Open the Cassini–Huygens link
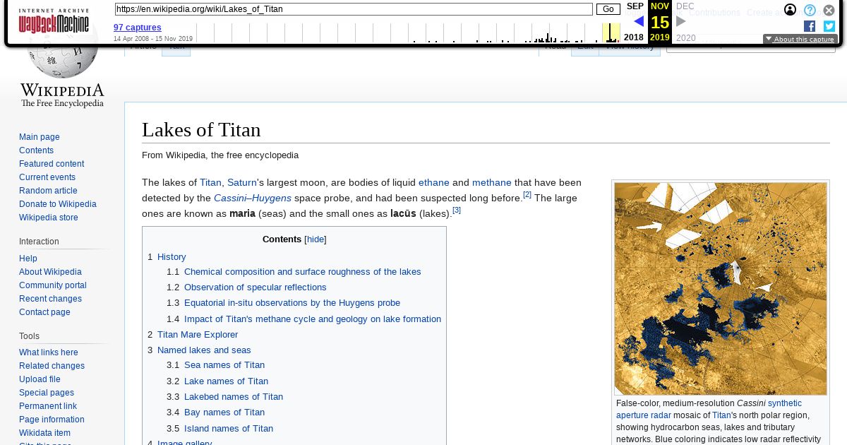Image resolution: width=847 pixels, height=445 pixels. [253, 198]
